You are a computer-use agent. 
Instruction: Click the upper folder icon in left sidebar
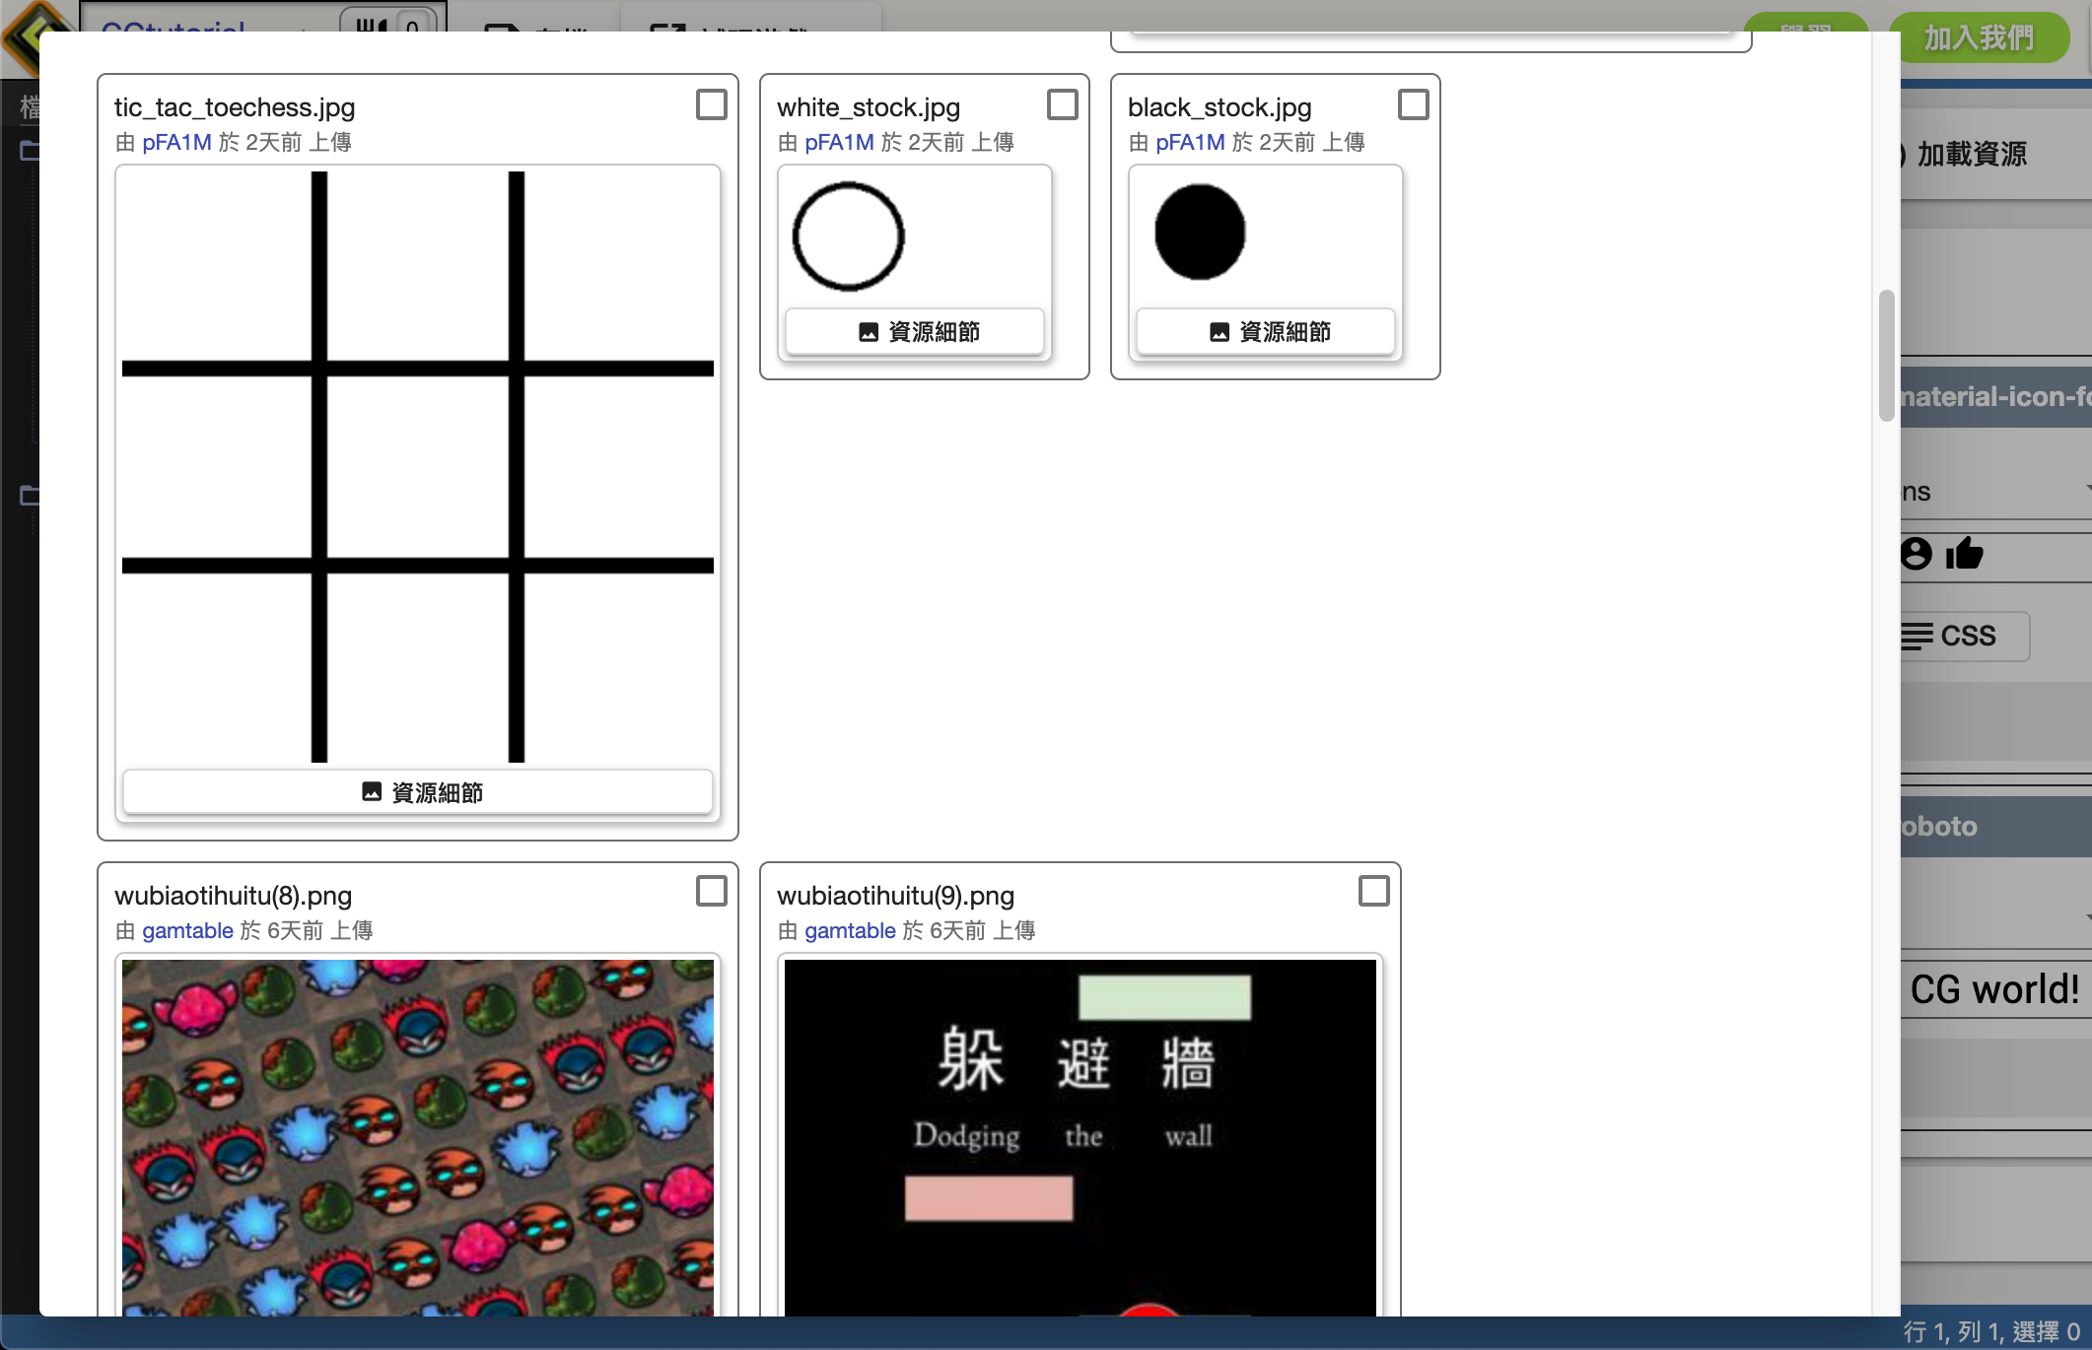click(x=30, y=151)
